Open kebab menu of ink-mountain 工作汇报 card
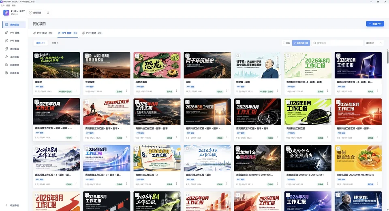The image size is (389, 211). point(76,184)
